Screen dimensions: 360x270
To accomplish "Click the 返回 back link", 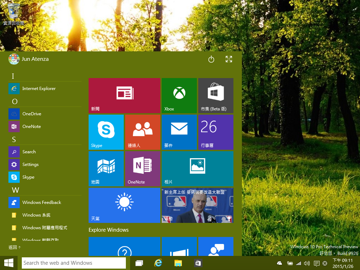I will (15, 247).
